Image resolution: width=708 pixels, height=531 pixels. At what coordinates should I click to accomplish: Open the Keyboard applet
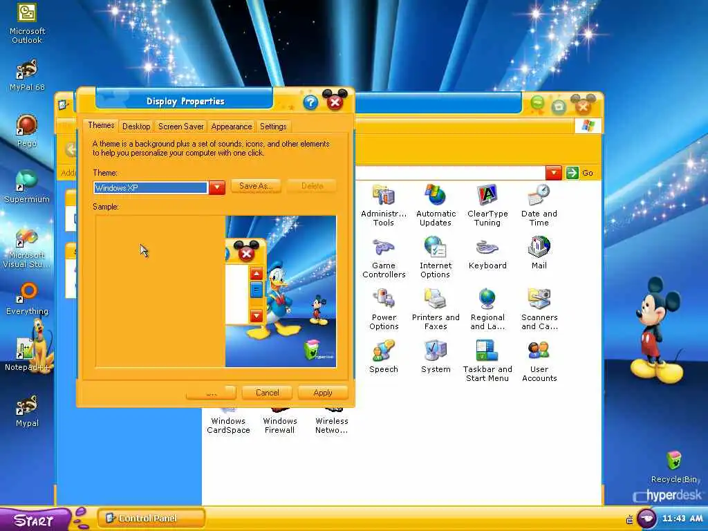pyautogui.click(x=487, y=254)
